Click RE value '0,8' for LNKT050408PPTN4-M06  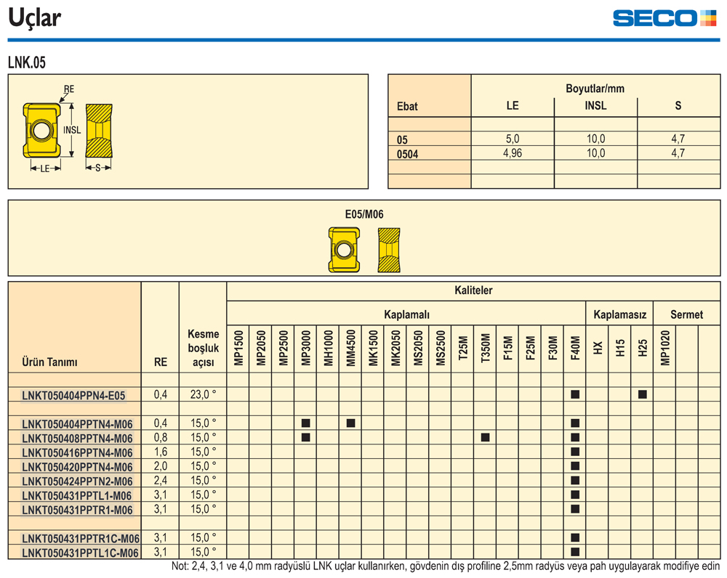pos(161,437)
